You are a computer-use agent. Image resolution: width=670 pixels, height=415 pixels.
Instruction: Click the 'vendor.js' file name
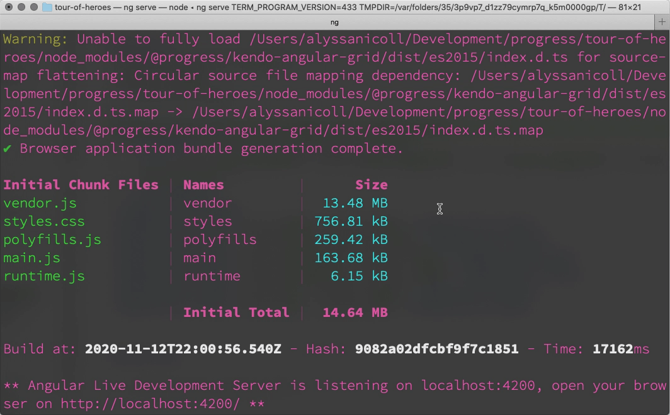click(40, 203)
